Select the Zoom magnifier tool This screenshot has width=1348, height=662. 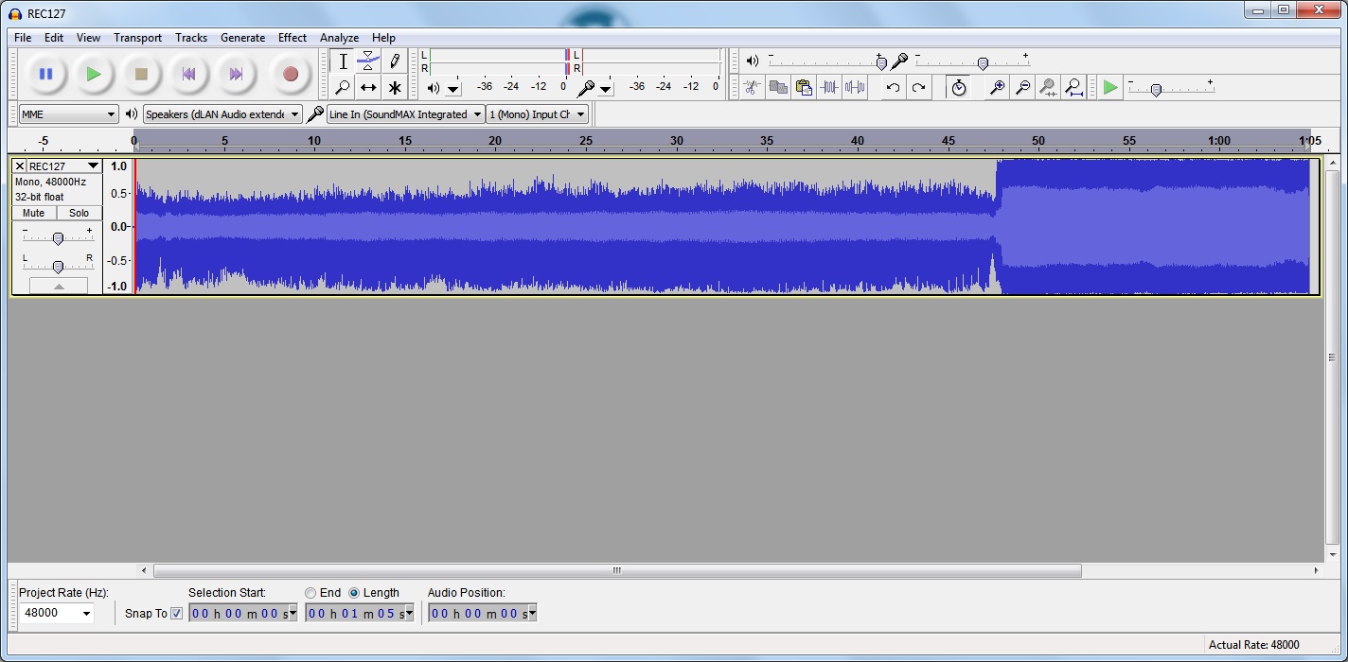(343, 87)
